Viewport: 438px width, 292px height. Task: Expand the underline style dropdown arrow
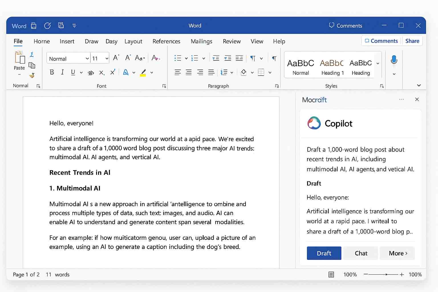(81, 72)
